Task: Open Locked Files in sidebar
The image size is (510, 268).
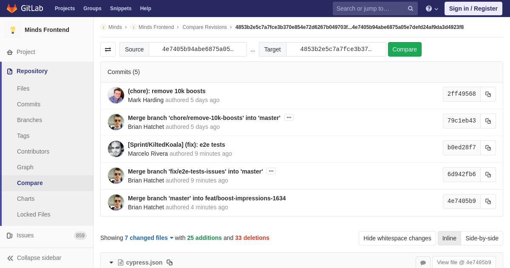Action: (x=34, y=214)
